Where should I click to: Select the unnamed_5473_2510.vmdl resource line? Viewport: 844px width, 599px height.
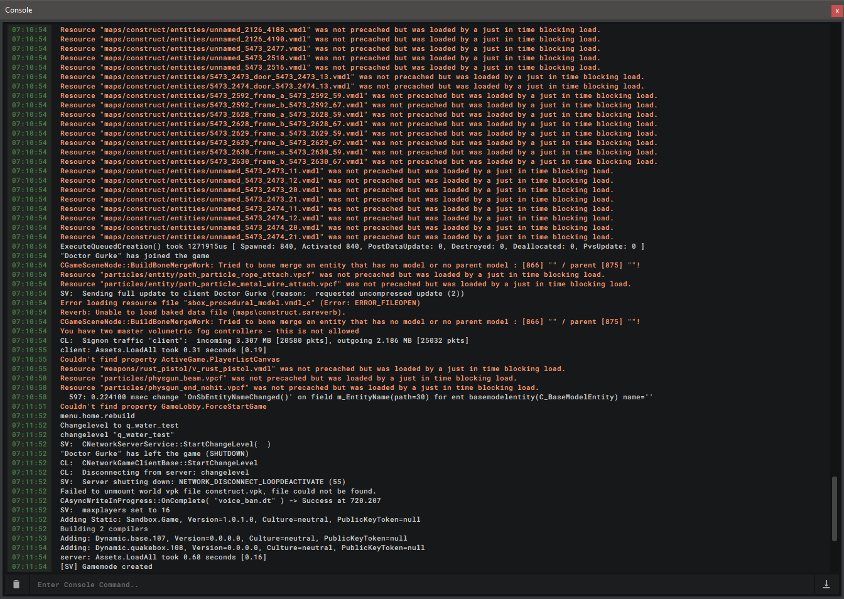[x=330, y=58]
